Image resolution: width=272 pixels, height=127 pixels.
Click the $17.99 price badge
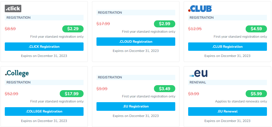tap(72, 94)
